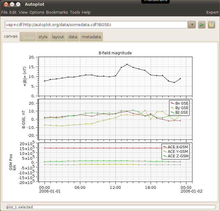Click the Expert mode label
The height and width of the screenshot is (211, 220).
(212, 12)
